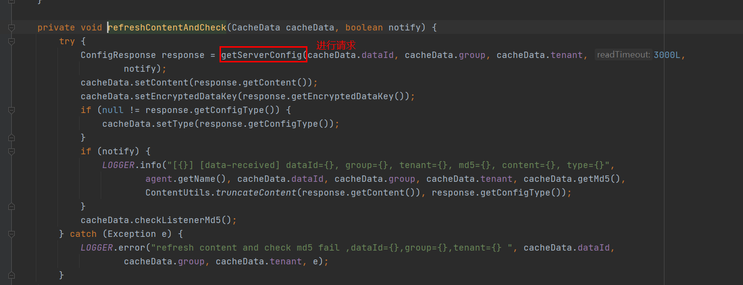Click the 'Exception' type in catch clause
Viewport: 743px width, 285px height.
click(132, 234)
